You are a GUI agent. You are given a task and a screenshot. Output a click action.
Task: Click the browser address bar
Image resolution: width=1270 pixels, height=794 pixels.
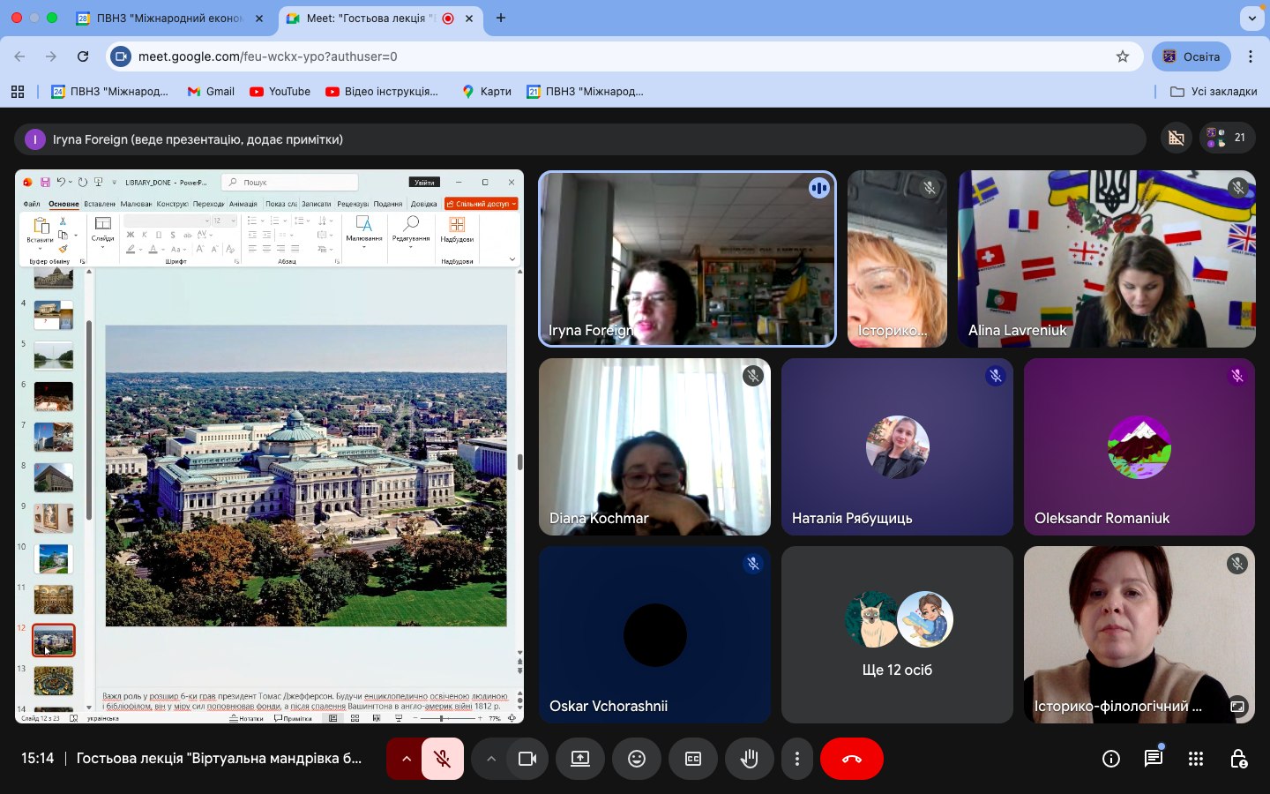[x=617, y=56]
